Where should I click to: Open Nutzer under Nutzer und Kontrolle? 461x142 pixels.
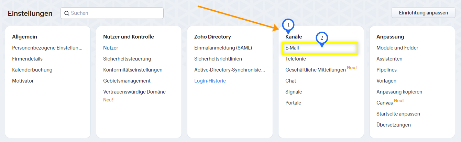coord(111,48)
